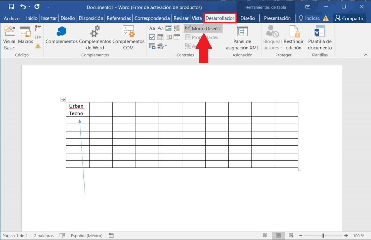Screen dimensions: 371x240
Task: Toggle Modo Diseño off
Action: pyautogui.click(x=203, y=29)
